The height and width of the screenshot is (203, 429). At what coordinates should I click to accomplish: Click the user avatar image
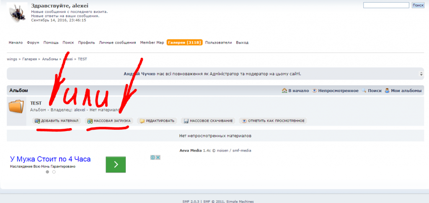[18, 13]
